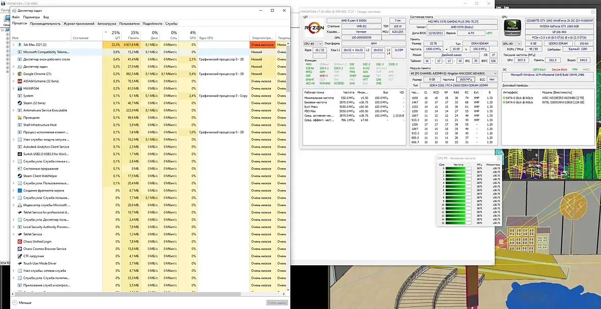Click the CTF-загрузчик icon
Screen dimensions: 601x309
[20, 256]
